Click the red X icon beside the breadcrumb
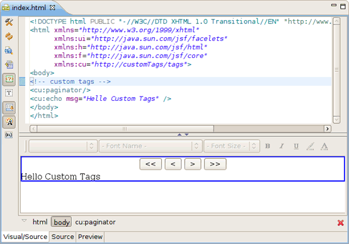This screenshot has height=244, width=349. [340, 223]
